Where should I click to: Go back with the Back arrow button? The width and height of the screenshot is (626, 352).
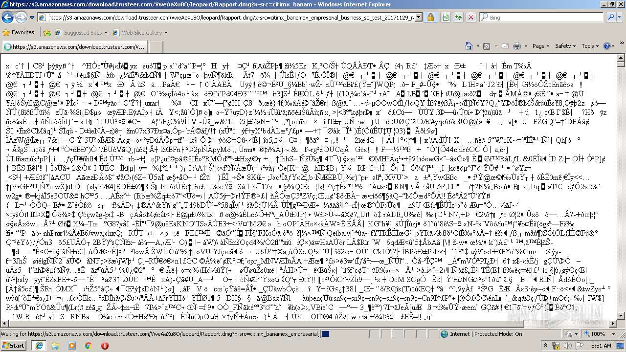(x=8, y=17)
